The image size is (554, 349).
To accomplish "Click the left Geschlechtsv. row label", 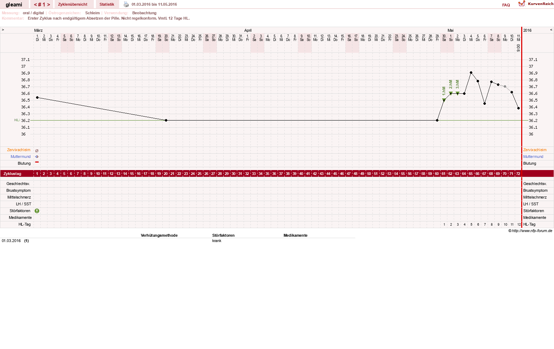I will point(18,184).
